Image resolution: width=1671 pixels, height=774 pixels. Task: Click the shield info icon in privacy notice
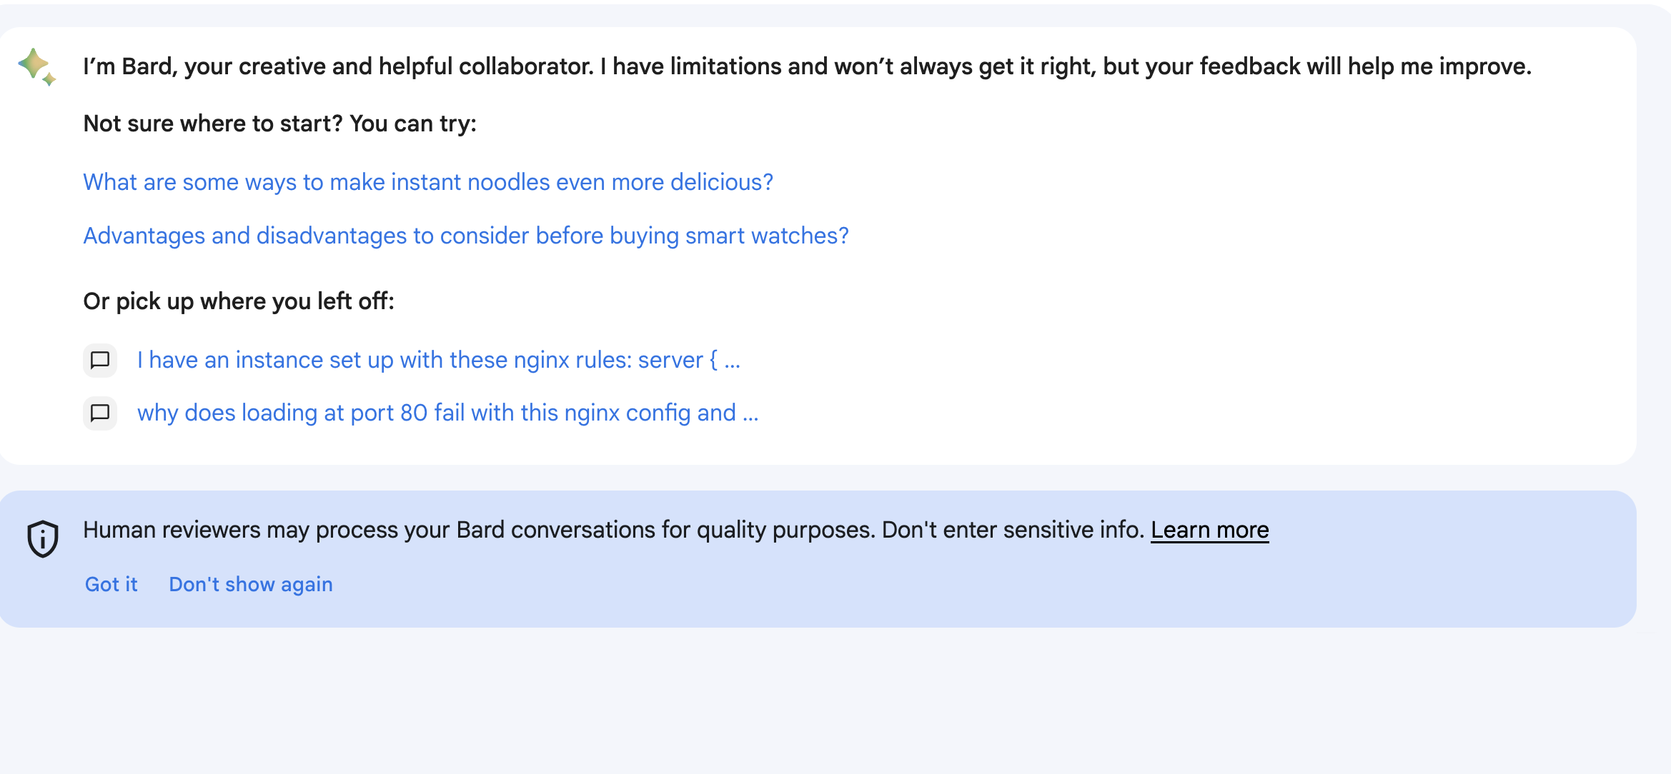click(x=43, y=538)
